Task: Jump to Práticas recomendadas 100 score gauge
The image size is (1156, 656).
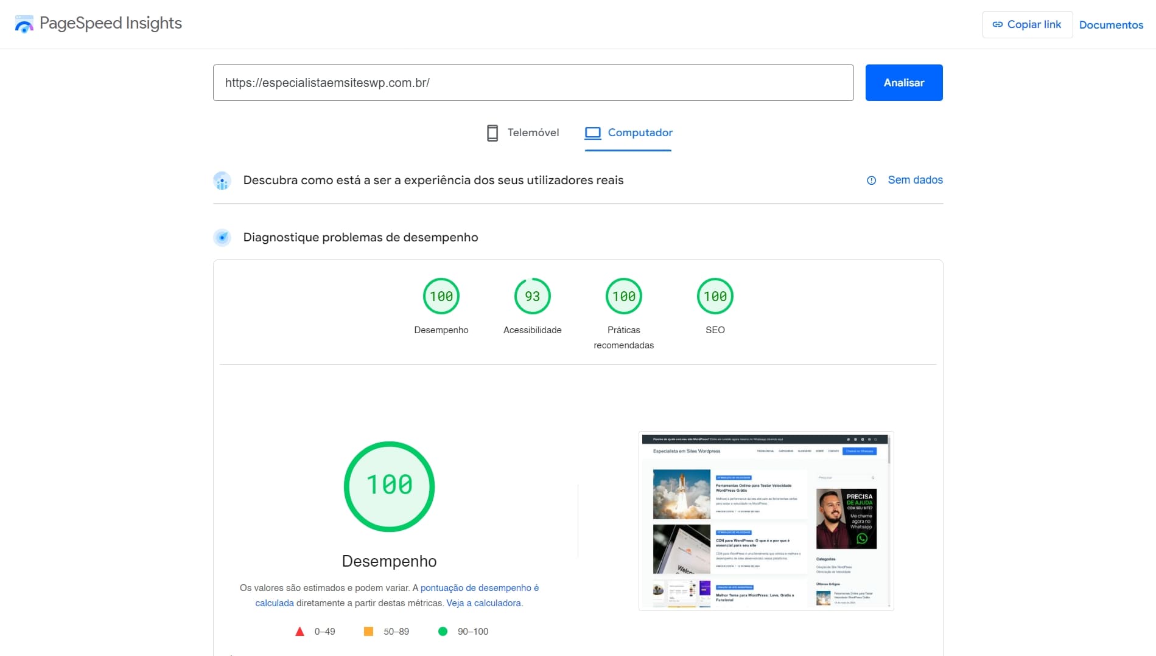Action: click(624, 296)
